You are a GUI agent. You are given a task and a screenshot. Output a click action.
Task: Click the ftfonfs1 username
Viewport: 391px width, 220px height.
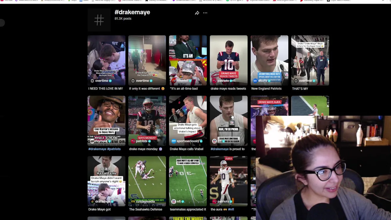[x=182, y=81]
